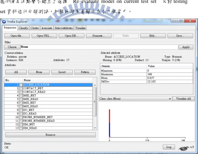Tick the checkbox for PHONE_NUMBER_NET attribute
198x154 pixels.
[x=21, y=117]
